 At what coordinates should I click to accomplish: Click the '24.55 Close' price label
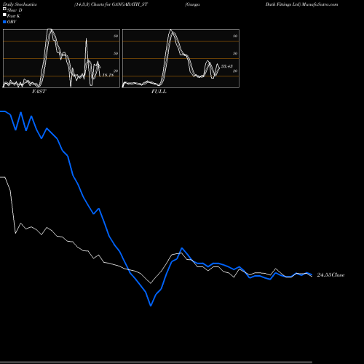pyautogui.click(x=331, y=275)
